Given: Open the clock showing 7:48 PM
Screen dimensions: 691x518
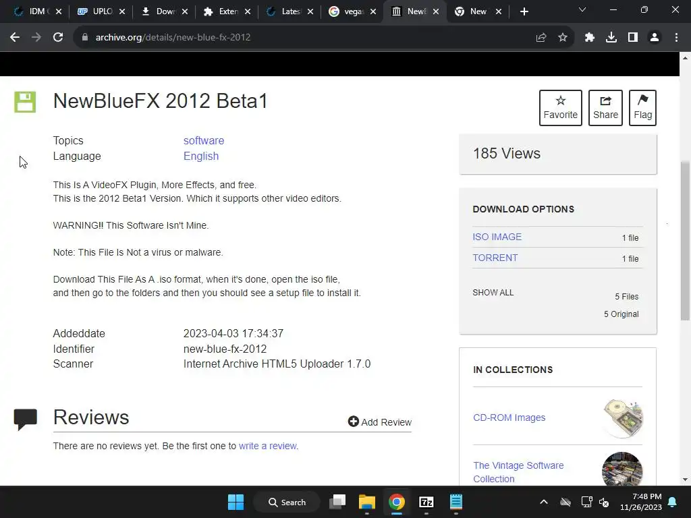Looking at the screenshot, I should [x=641, y=502].
